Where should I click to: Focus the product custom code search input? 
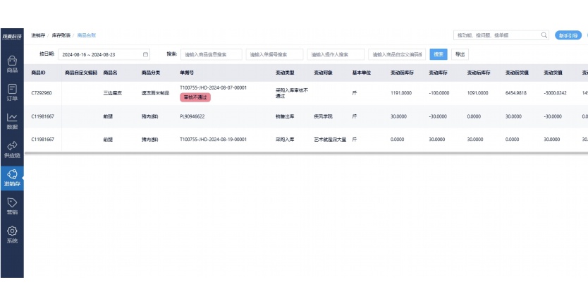coord(397,54)
